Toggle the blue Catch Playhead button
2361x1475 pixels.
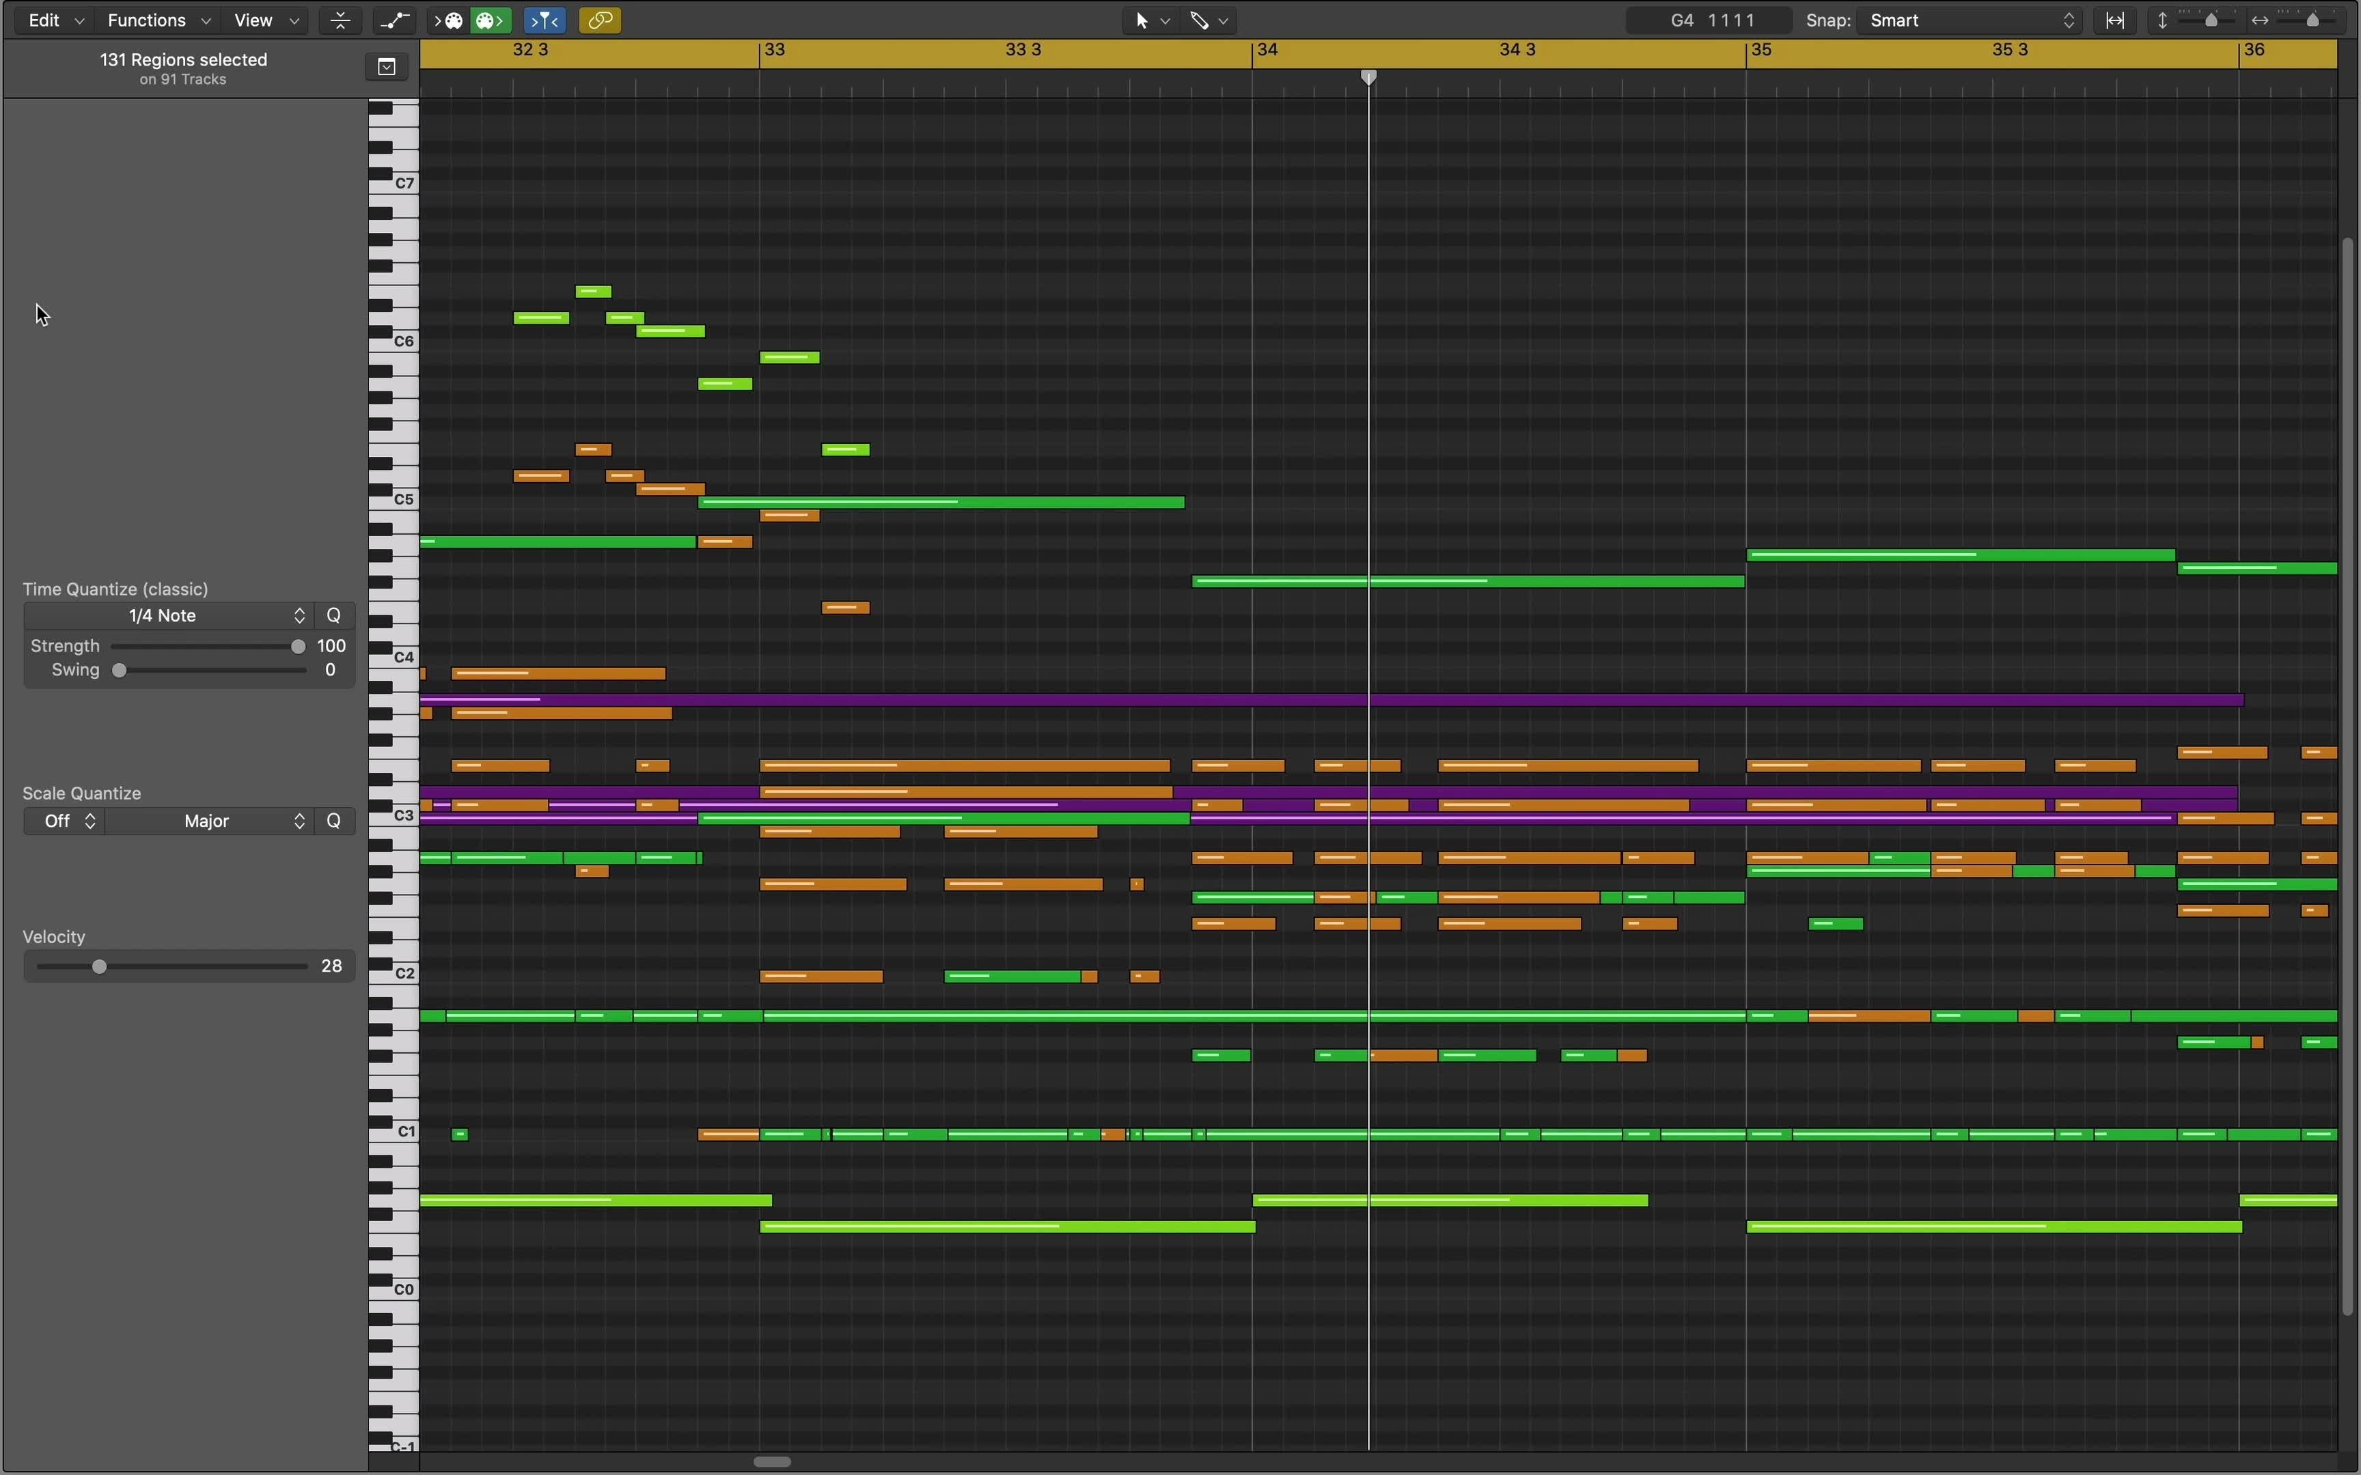[545, 20]
